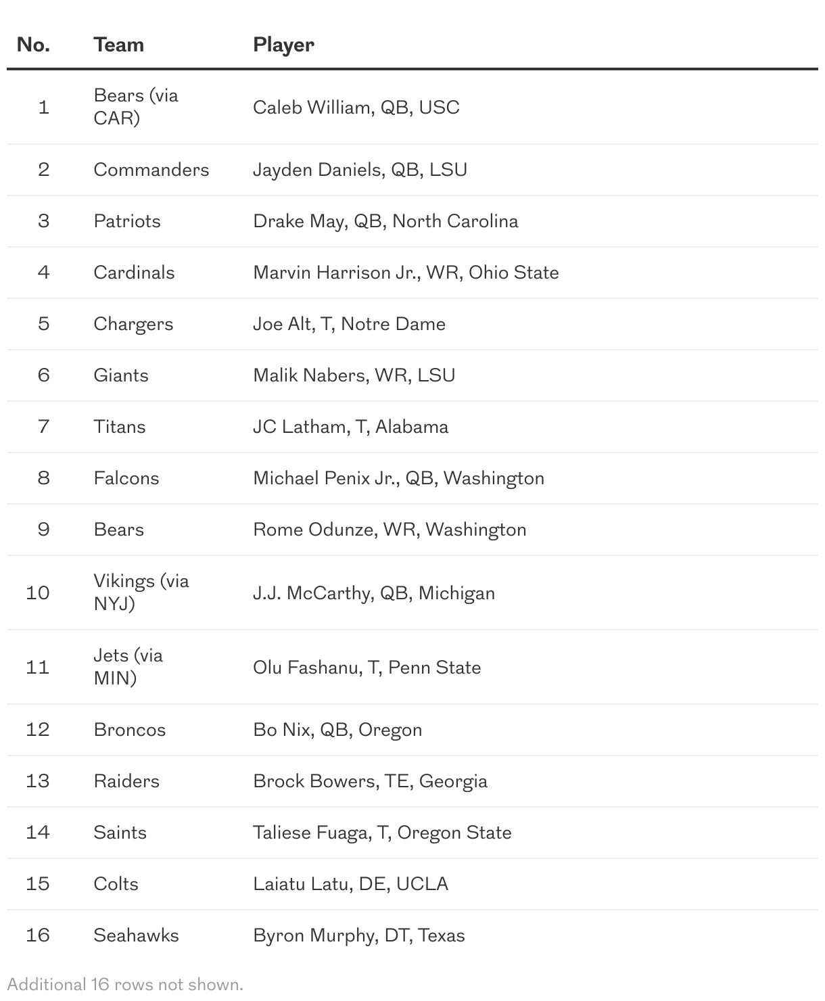
Task: Select Olu Fashanu, T, Penn State
Action: click(367, 668)
